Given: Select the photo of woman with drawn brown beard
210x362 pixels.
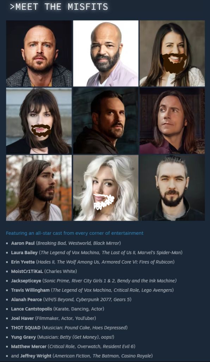Looking at the screenshot, I should tap(172, 53).
